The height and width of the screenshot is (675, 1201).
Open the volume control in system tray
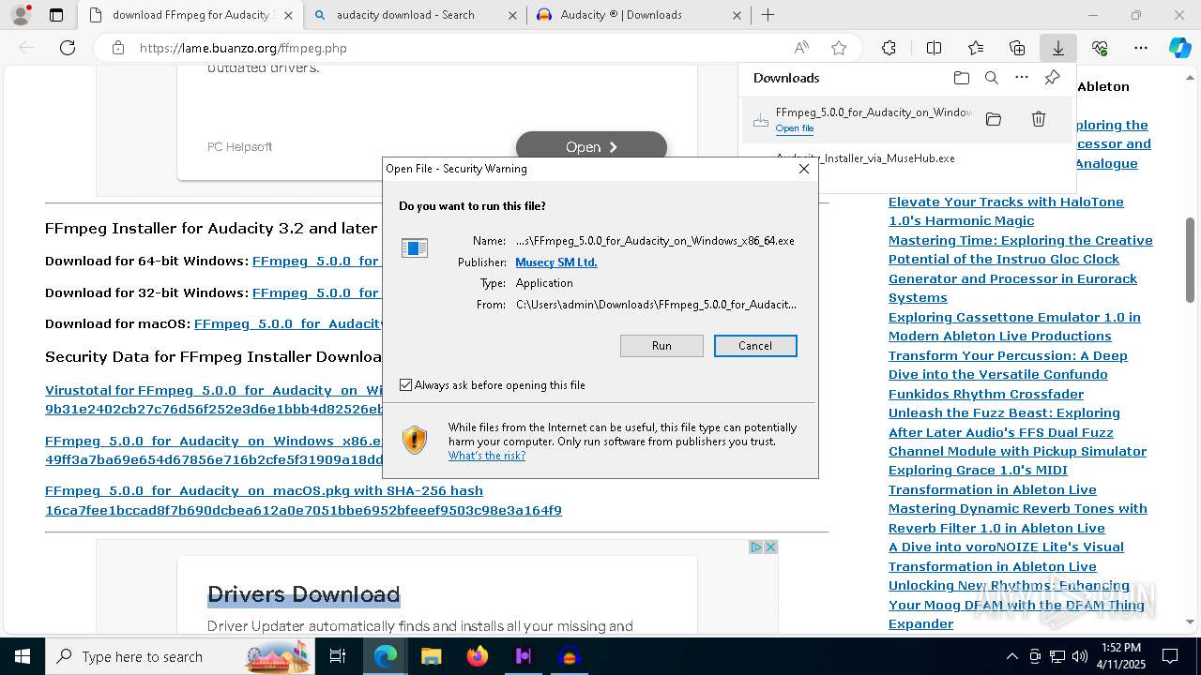[1080, 656]
